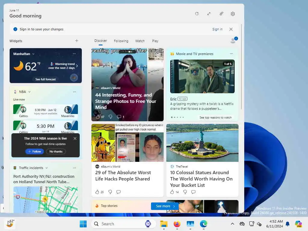Viewport: 308px width, 231px height.
Task: Expand NBA league dropdown
Action: point(29,92)
